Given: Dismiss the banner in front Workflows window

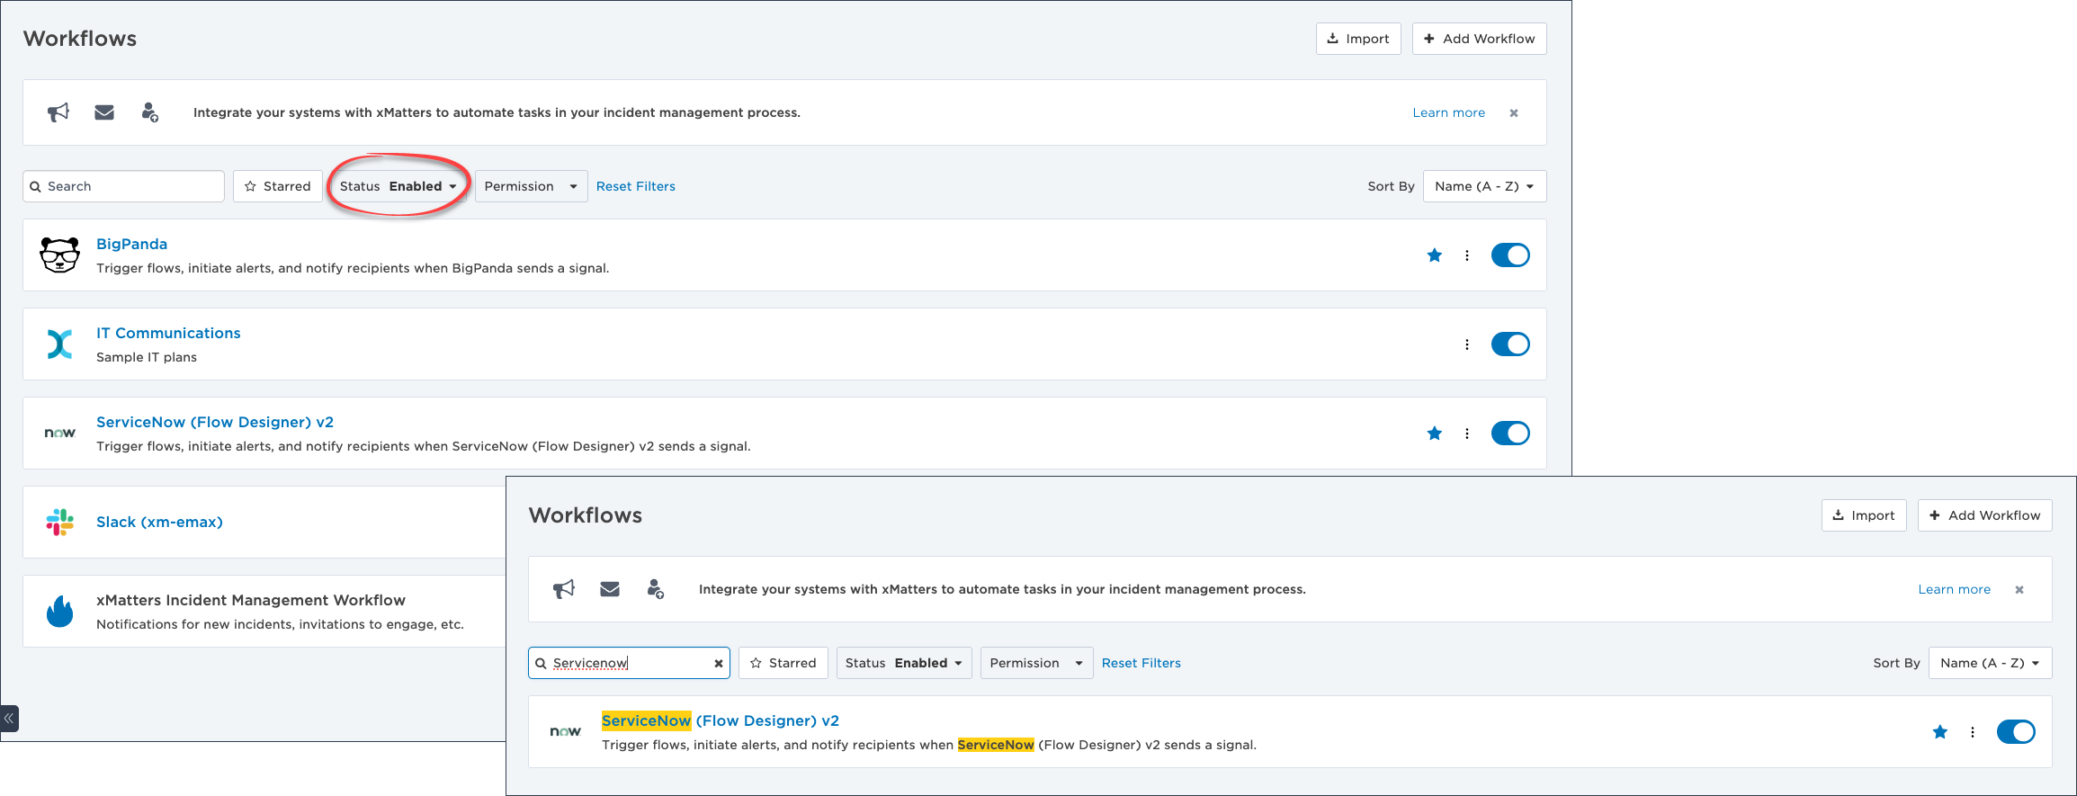Looking at the screenshot, I should (2019, 589).
